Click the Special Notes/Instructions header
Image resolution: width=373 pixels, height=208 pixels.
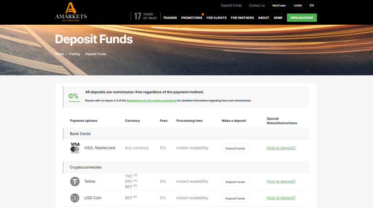(282, 121)
